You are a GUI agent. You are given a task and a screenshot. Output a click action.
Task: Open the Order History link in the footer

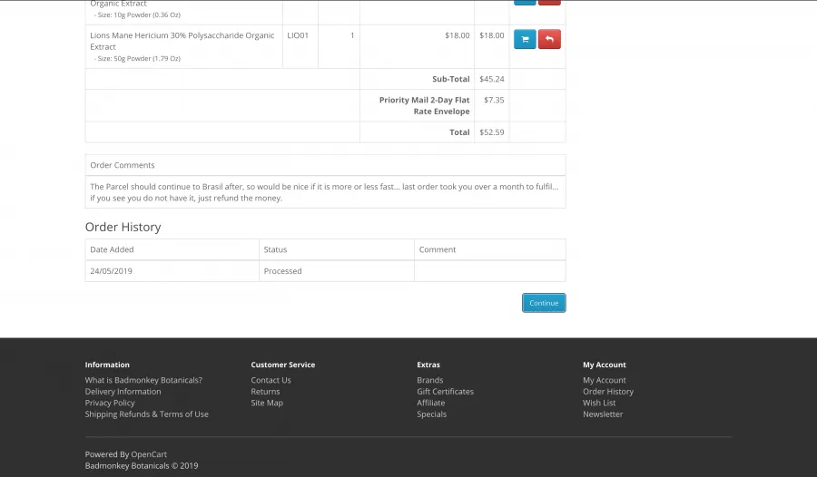pos(607,392)
